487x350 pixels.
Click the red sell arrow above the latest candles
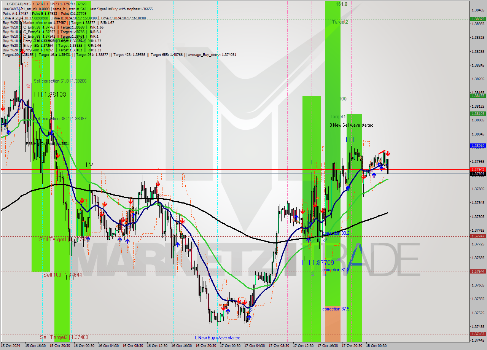tap(388, 154)
